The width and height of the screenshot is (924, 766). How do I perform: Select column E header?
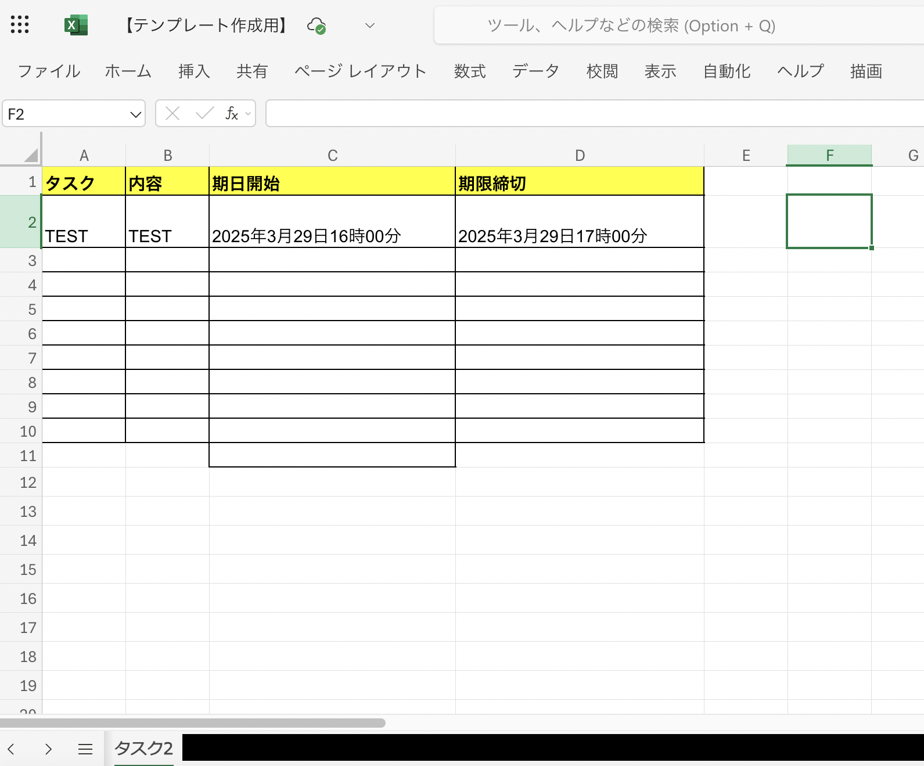pyautogui.click(x=746, y=155)
